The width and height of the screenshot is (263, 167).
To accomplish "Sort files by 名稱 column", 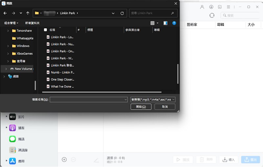I will click(52, 30).
